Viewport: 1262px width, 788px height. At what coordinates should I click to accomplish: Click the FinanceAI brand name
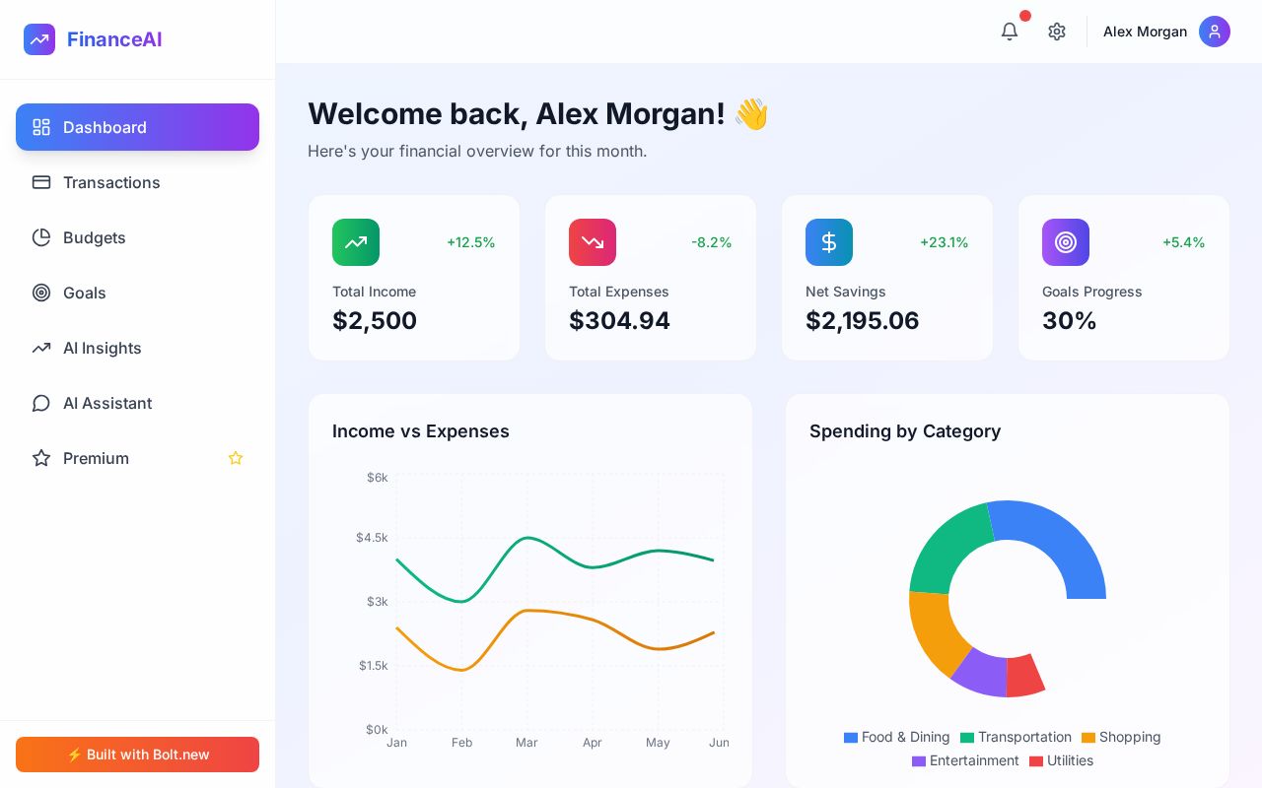click(x=114, y=39)
